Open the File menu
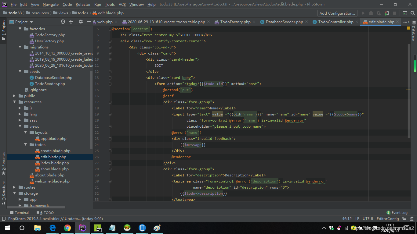Screen dimensions: 417x234 point(13,4)
